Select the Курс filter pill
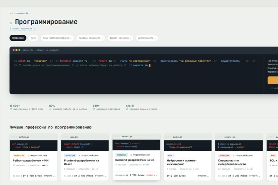 (x=33, y=38)
